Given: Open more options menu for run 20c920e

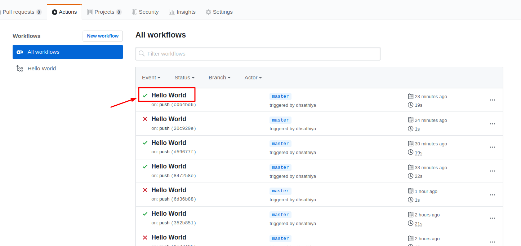Looking at the screenshot, I should tap(493, 124).
